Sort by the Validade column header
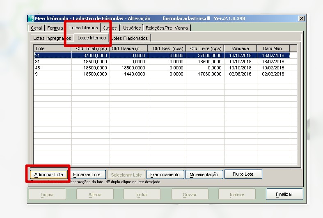 tap(240, 48)
